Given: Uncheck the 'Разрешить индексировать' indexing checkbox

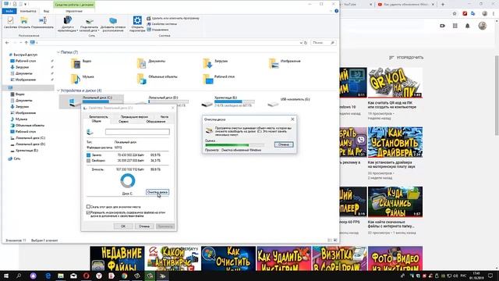Looking at the screenshot, I should [x=88, y=212].
